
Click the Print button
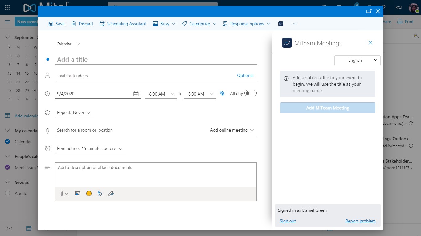click(x=406, y=22)
